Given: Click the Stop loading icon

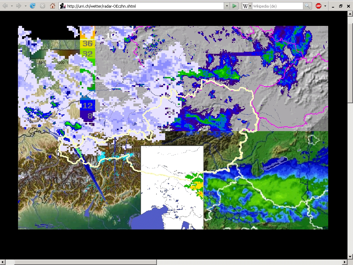Looking at the screenshot, I should (42, 6).
